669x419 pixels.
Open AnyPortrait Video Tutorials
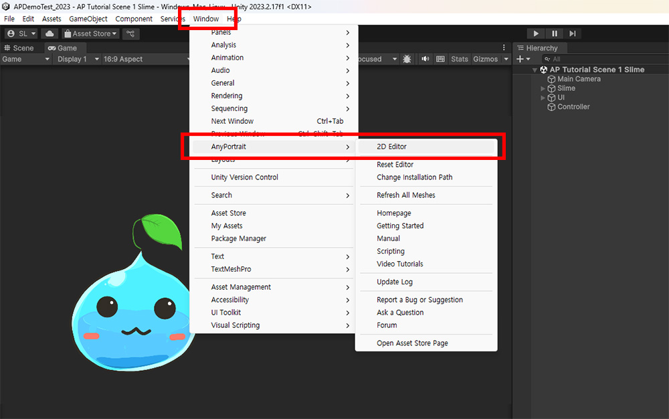coord(426,264)
